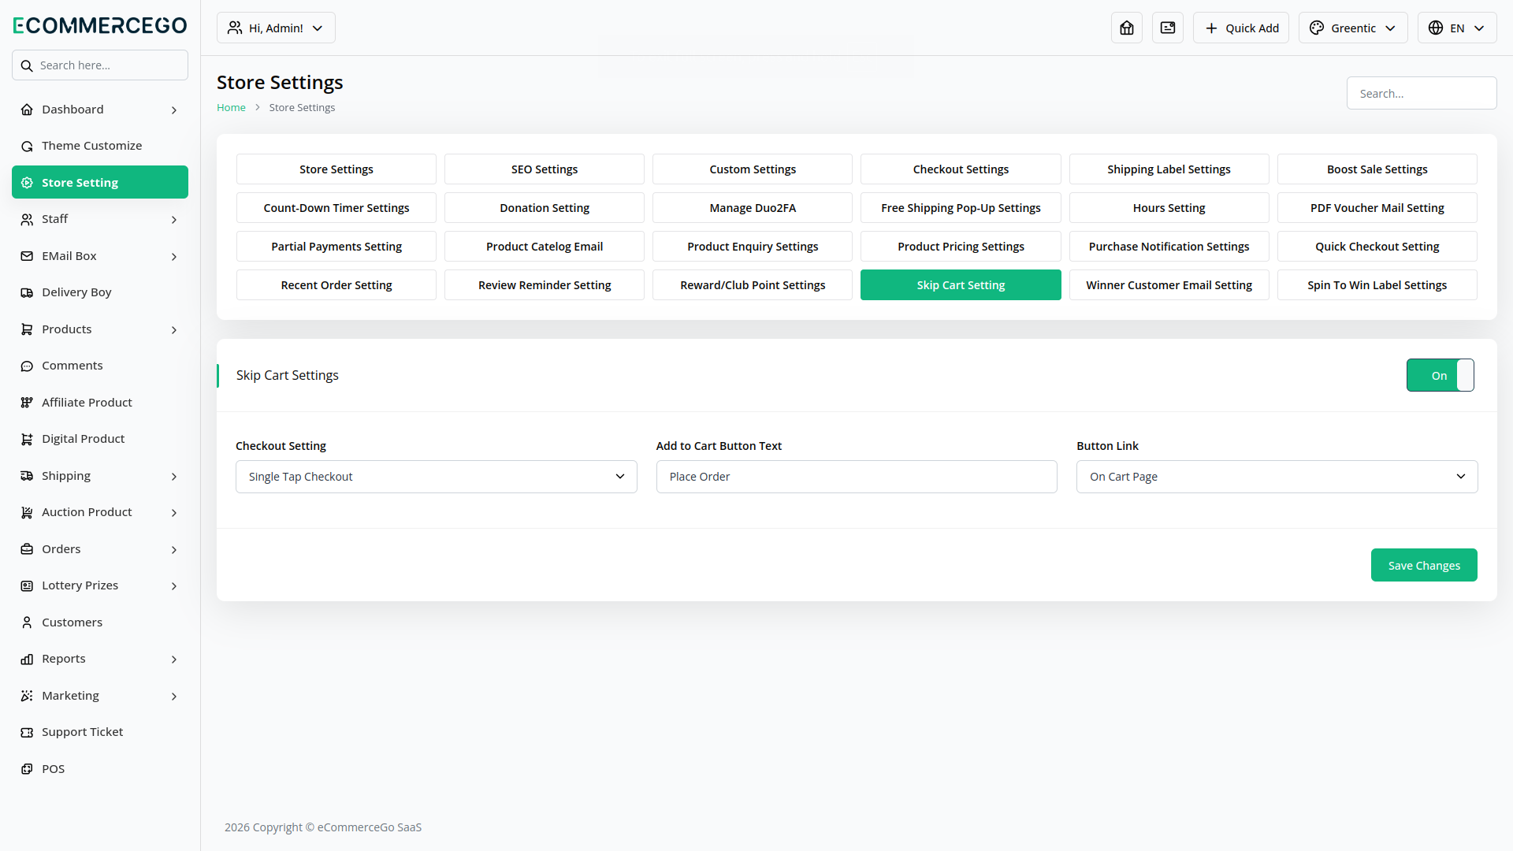This screenshot has height=851, width=1513.
Task: Open the Greentic theme dropdown
Action: tap(1353, 28)
